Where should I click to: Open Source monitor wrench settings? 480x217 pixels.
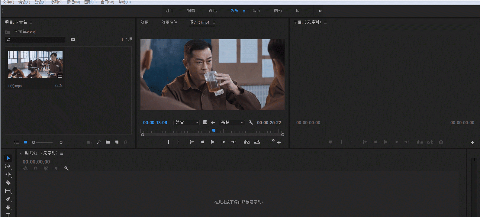[251, 122]
